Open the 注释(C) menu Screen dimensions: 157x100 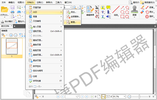click(40, 2)
